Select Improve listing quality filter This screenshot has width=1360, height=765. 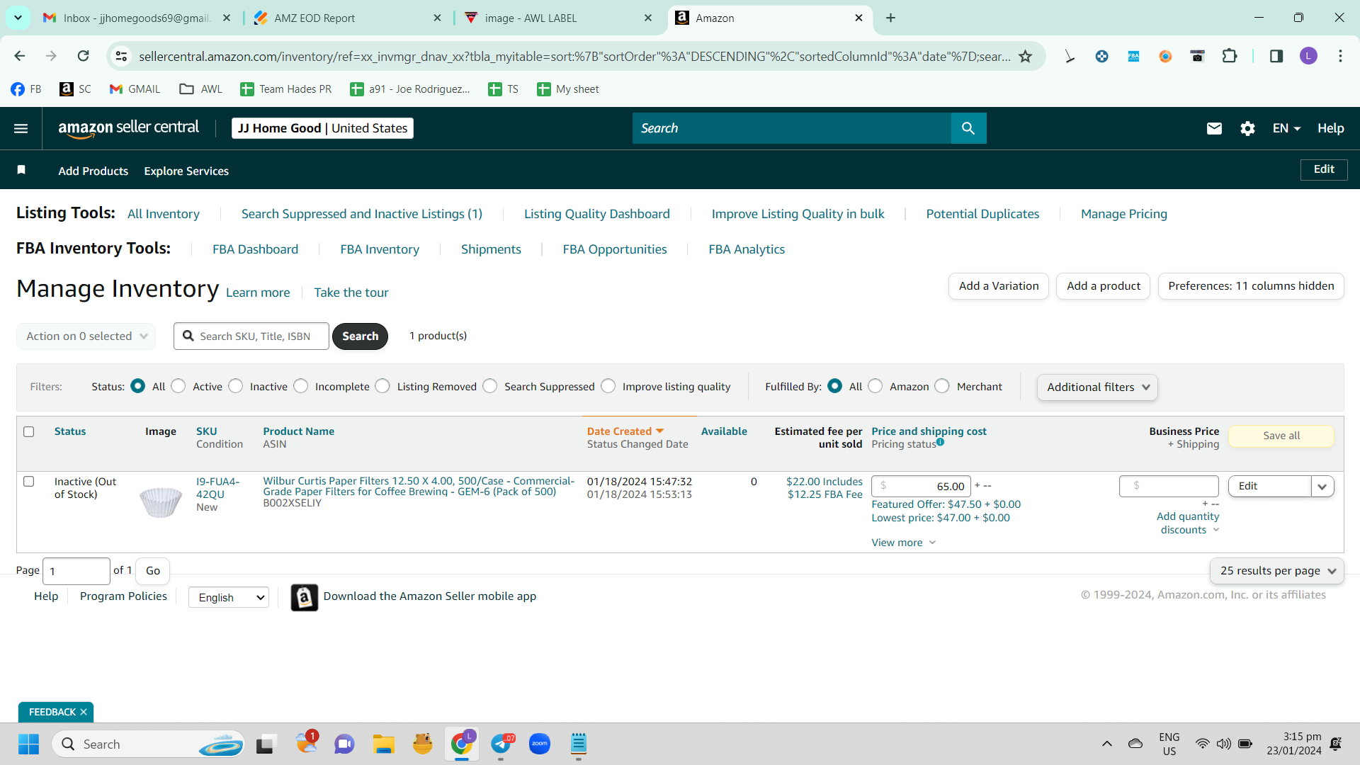point(608,386)
